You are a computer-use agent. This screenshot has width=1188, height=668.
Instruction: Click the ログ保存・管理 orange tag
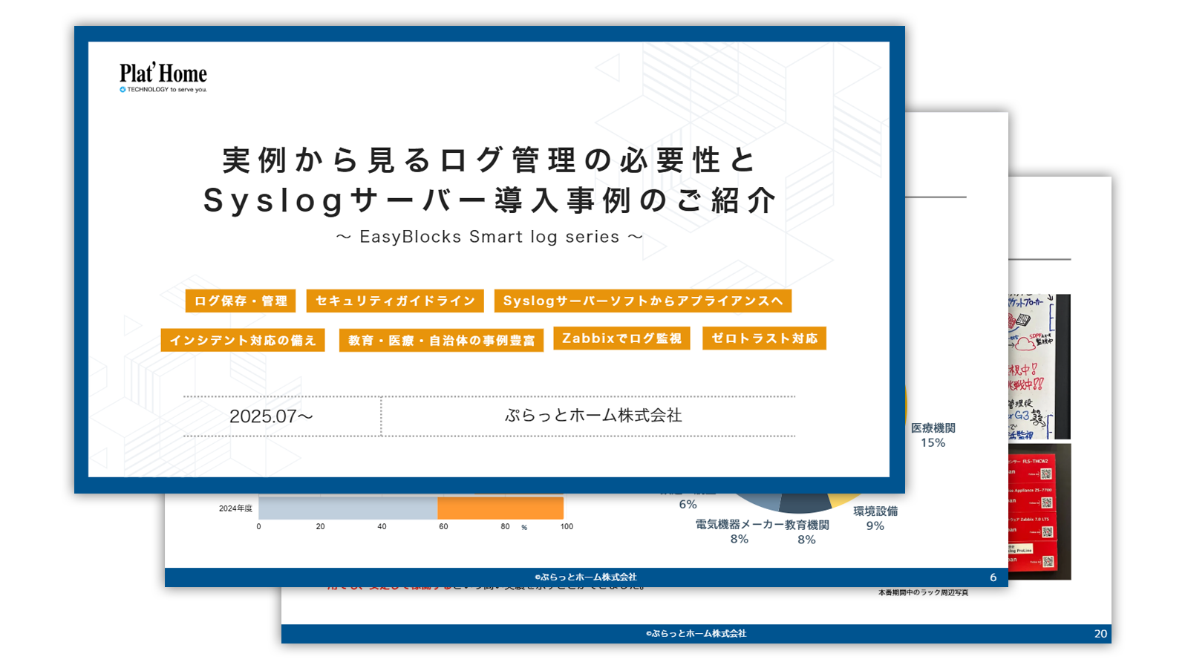(241, 301)
